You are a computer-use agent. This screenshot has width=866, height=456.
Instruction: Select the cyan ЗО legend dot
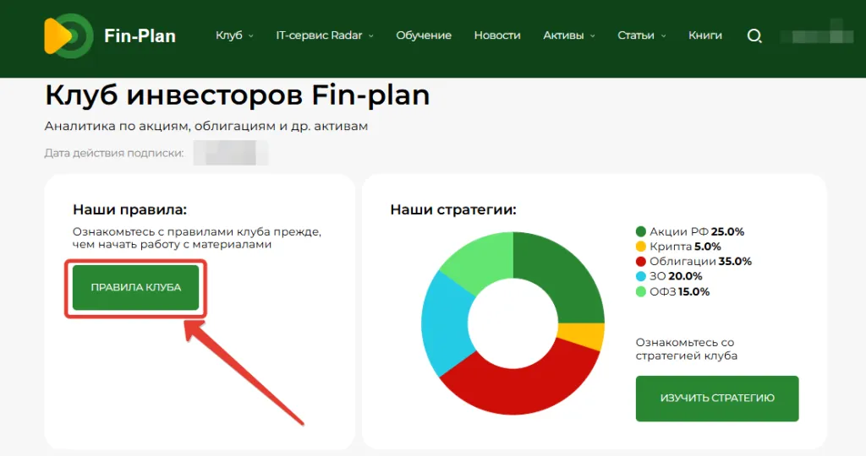tap(641, 276)
